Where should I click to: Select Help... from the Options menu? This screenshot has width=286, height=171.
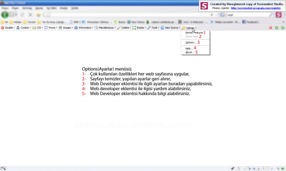(189, 48)
